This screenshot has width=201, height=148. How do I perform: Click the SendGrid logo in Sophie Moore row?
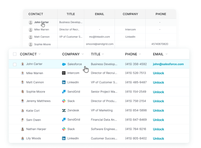click(x=64, y=92)
